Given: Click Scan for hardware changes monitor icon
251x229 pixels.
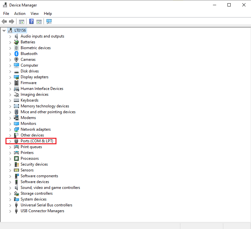Looking at the screenshot, I should pyautogui.click(x=49, y=21).
